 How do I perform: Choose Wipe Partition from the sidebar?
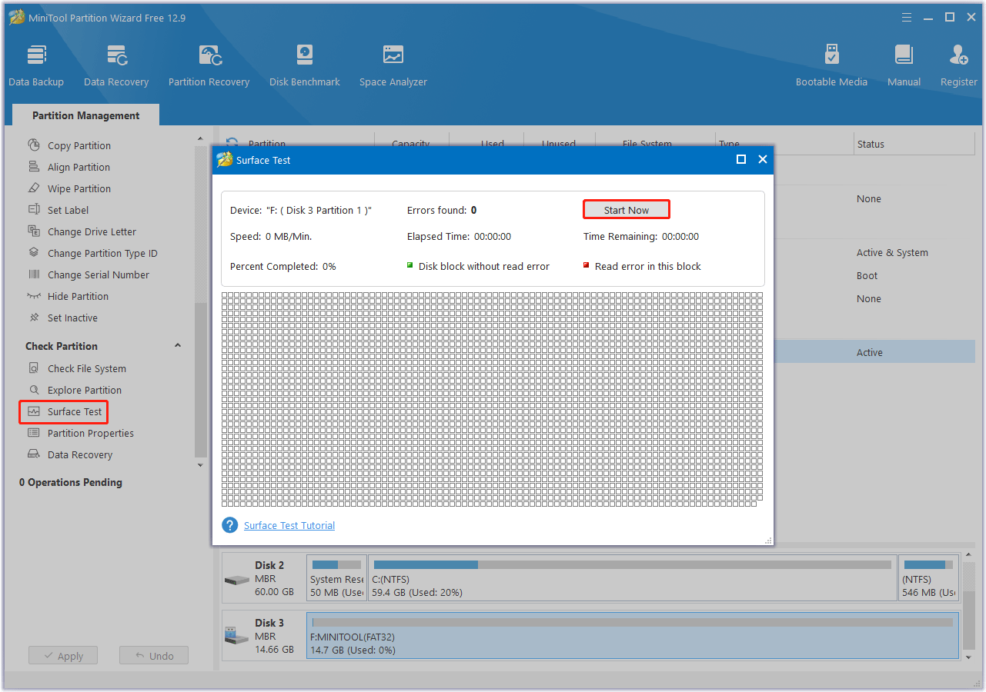tap(79, 188)
